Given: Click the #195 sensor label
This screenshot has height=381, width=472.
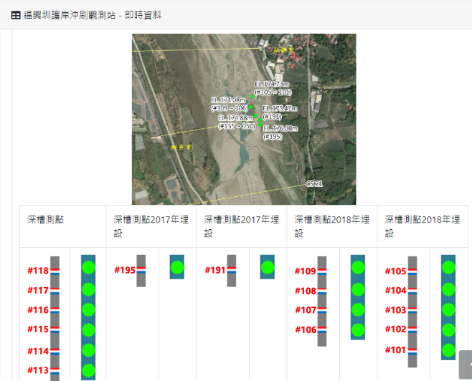Looking at the screenshot, I should (125, 270).
